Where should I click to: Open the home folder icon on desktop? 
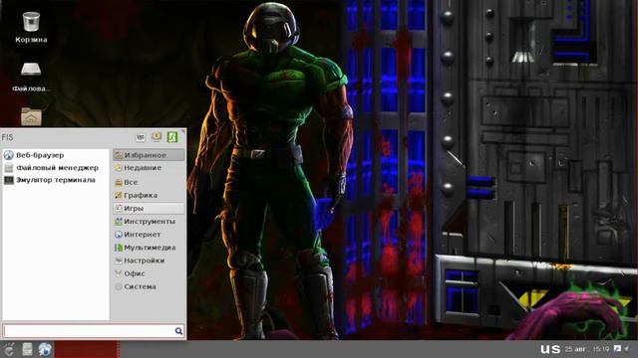[x=31, y=117]
